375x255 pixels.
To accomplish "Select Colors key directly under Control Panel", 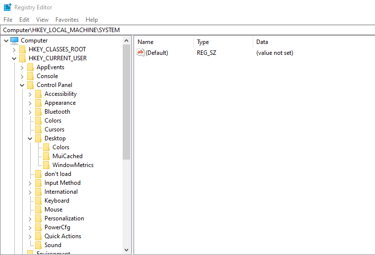I will [53, 121].
